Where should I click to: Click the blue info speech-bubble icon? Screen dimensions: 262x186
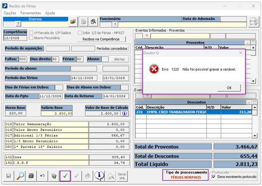99,176
